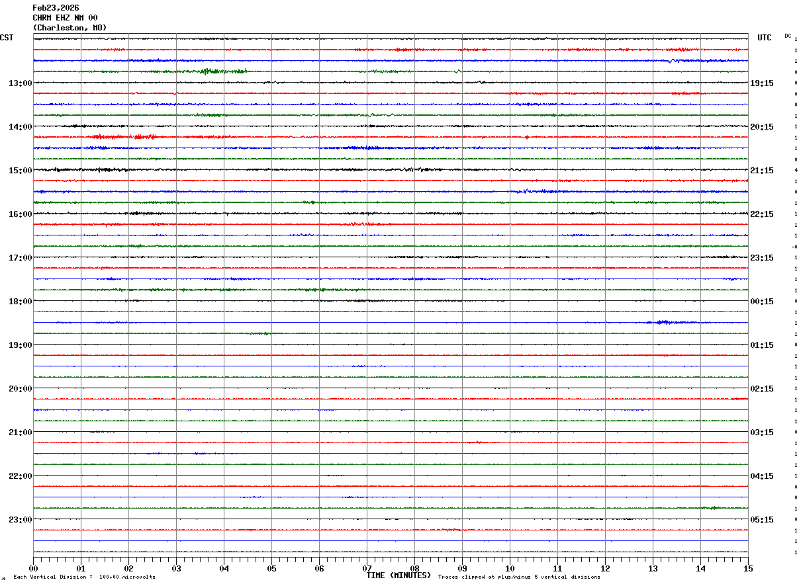Click the 00:15 UTC row label
This screenshot has height=586, width=801.
tap(761, 302)
